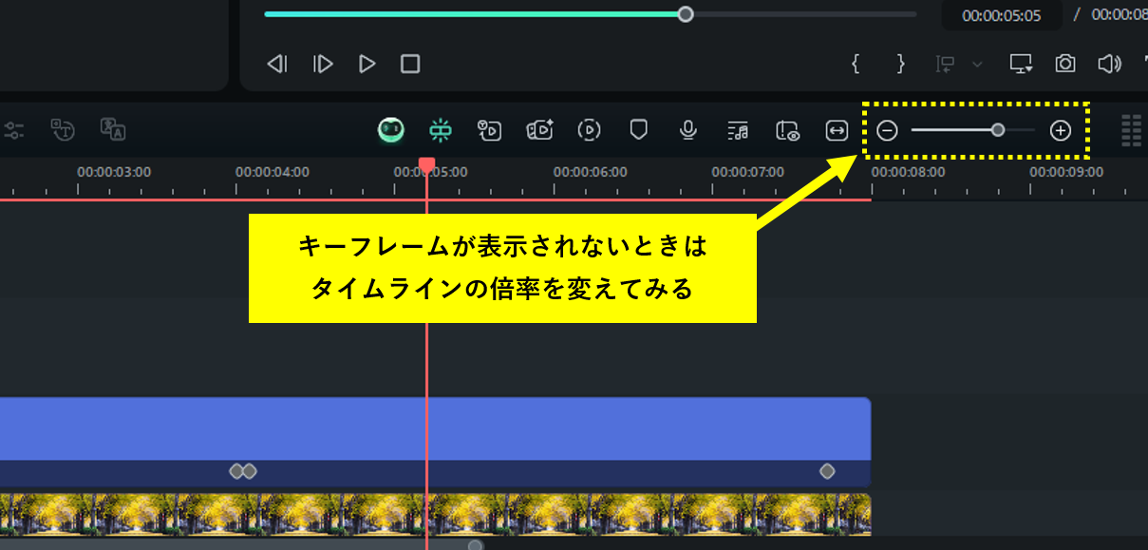Toggle the shield-shaped toolbar tool

click(x=638, y=130)
